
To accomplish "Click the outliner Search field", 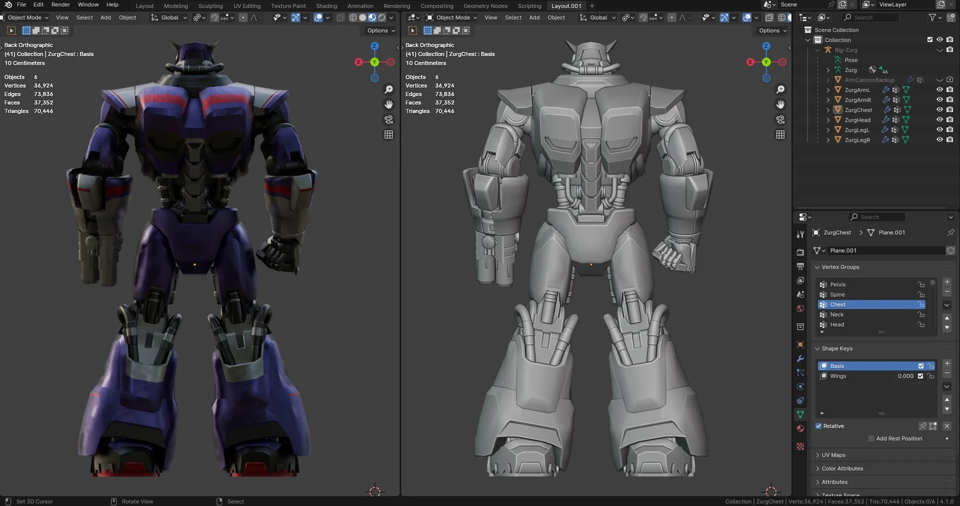I will tap(871, 17).
